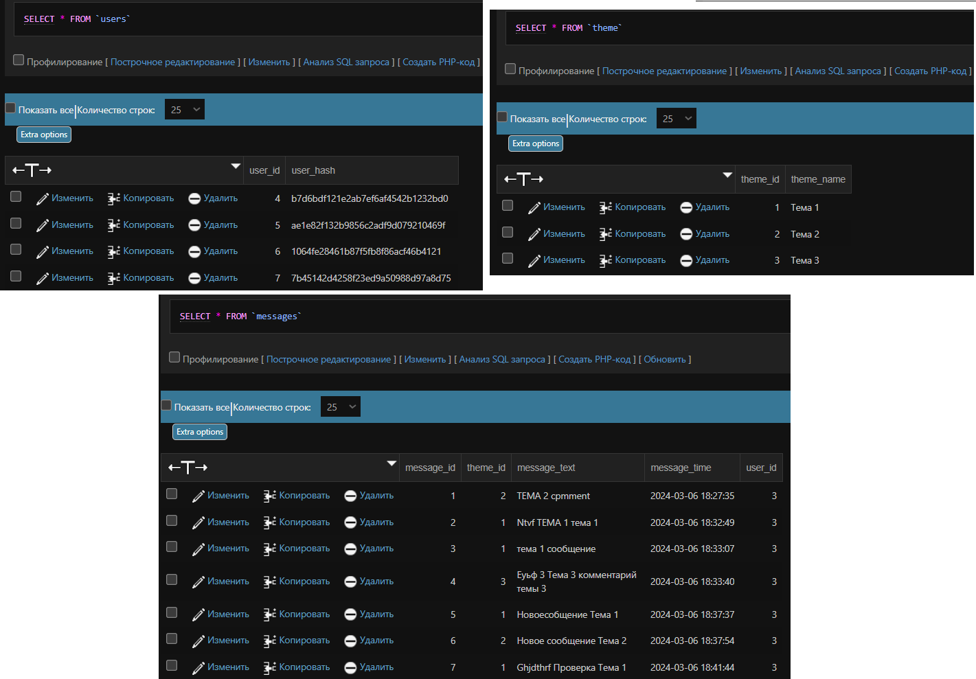Click timestamp 2024-03-06 18:41:44 cell
Screen dimensions: 976x679
[x=692, y=667]
